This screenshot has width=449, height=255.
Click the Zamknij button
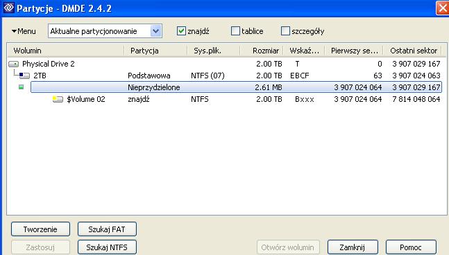tap(353, 247)
